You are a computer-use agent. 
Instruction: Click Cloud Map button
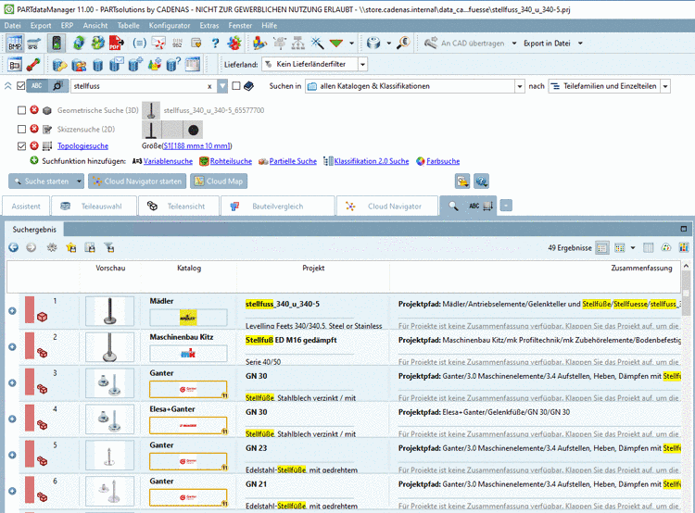click(219, 181)
